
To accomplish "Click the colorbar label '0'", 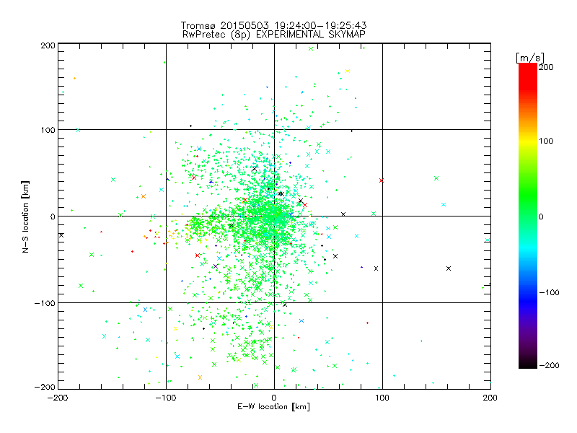I will [541, 216].
